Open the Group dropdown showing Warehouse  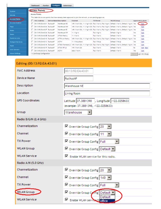(78, 112)
